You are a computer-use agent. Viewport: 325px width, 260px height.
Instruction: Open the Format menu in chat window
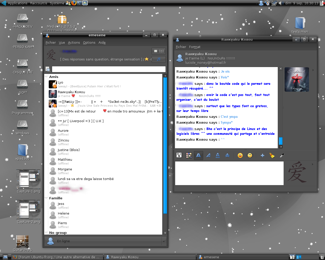194,47
